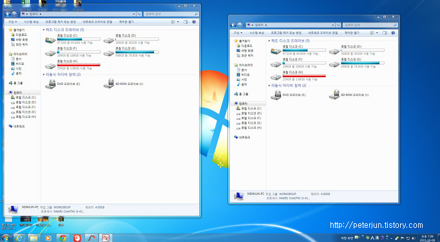Click 네트워크 드라이브 연결 in left window
Screen dimensions: 440x242
97,22
